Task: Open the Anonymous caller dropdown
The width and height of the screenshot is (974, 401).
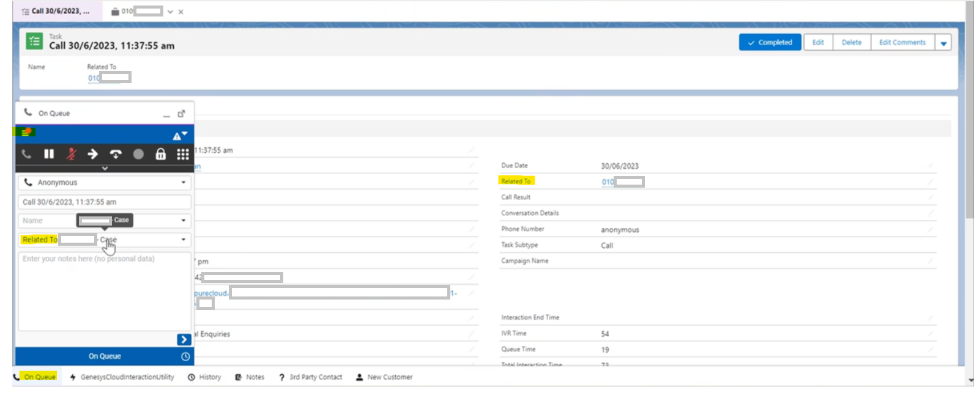Action: [183, 182]
